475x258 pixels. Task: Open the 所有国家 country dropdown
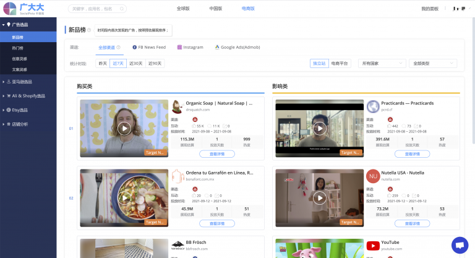(382, 63)
